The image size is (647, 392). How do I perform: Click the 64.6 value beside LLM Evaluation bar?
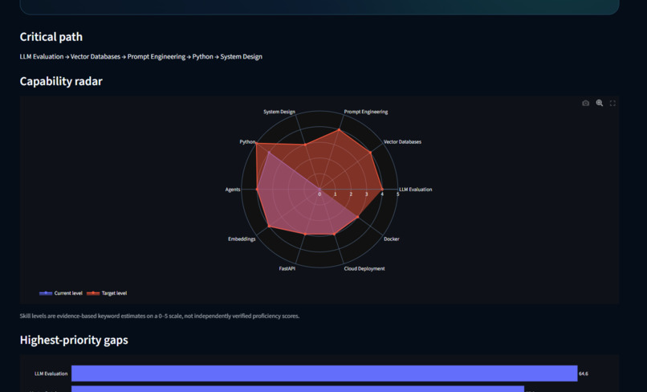(584, 374)
